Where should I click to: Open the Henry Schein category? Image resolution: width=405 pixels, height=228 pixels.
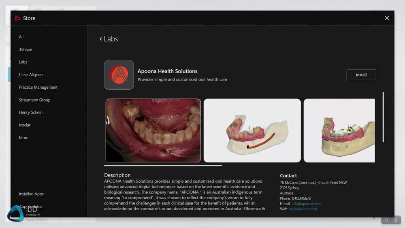pos(30,112)
